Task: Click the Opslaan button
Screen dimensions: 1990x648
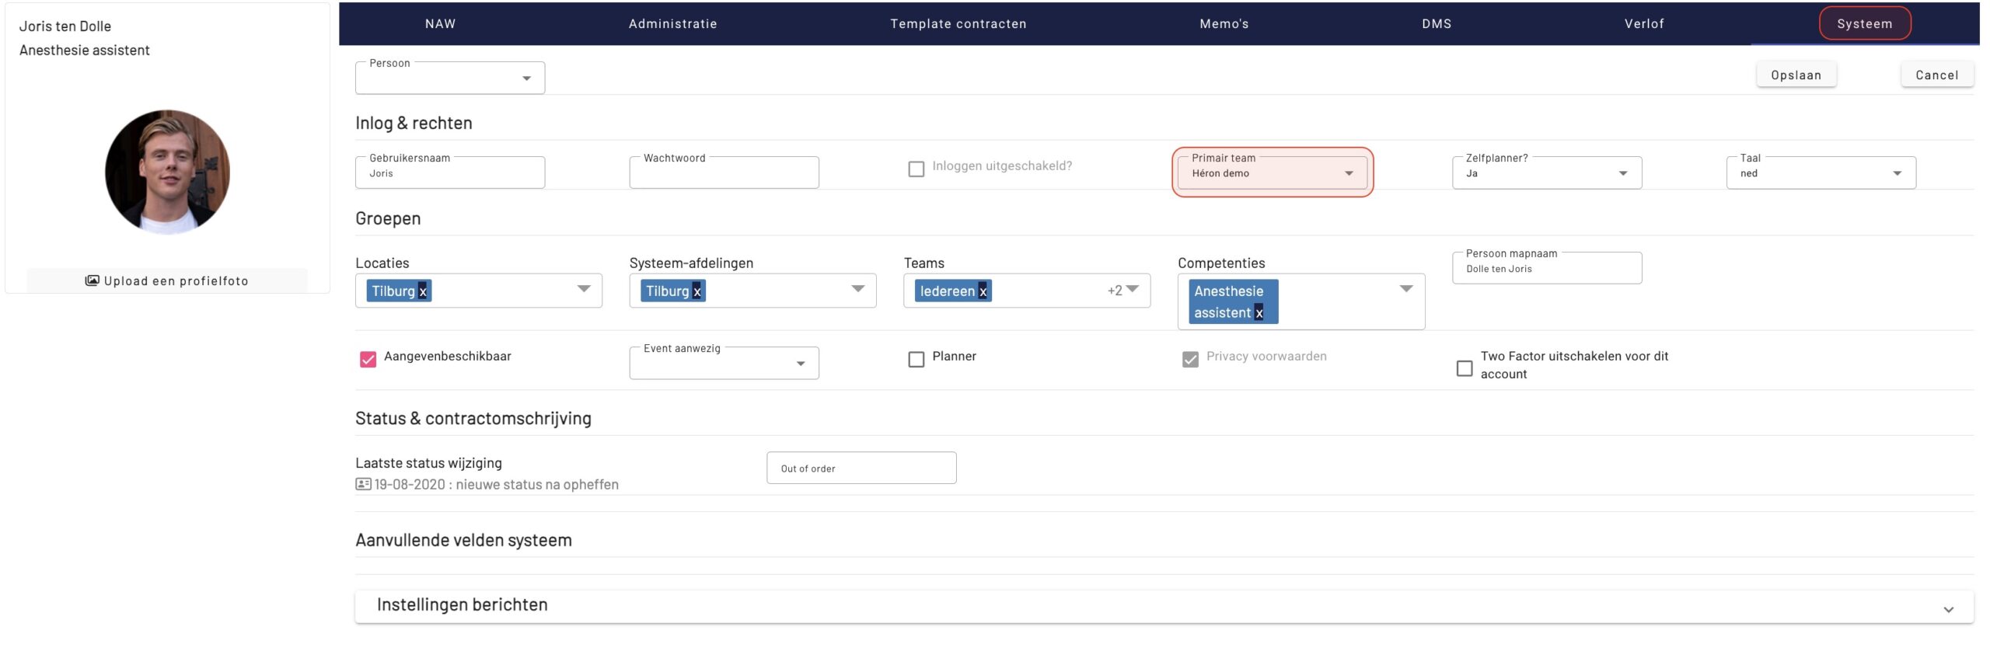Action: pyautogui.click(x=1796, y=75)
